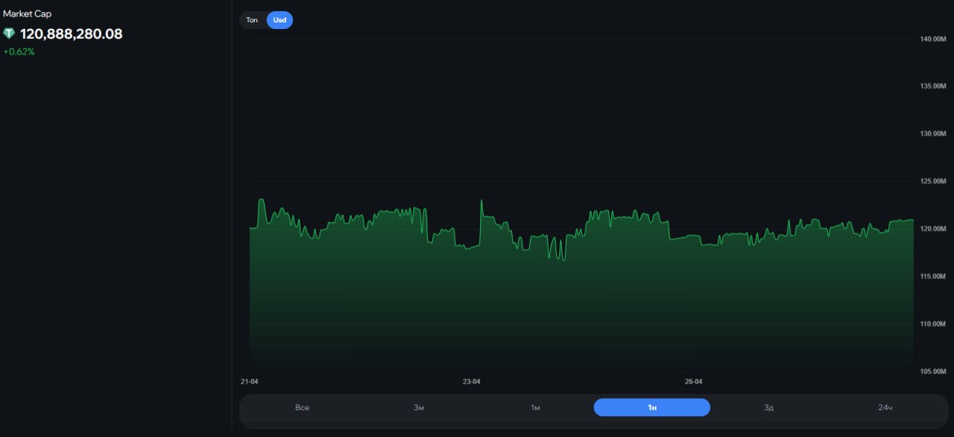Click the 105.00M y-axis label
954x437 pixels.
pos(932,371)
